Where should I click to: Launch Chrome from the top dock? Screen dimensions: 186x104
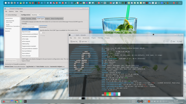[30, 3]
